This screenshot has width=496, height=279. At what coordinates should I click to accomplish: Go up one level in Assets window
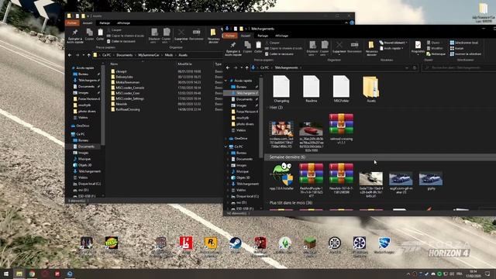89,55
